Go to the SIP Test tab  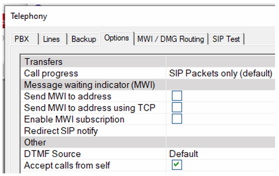coord(226,39)
